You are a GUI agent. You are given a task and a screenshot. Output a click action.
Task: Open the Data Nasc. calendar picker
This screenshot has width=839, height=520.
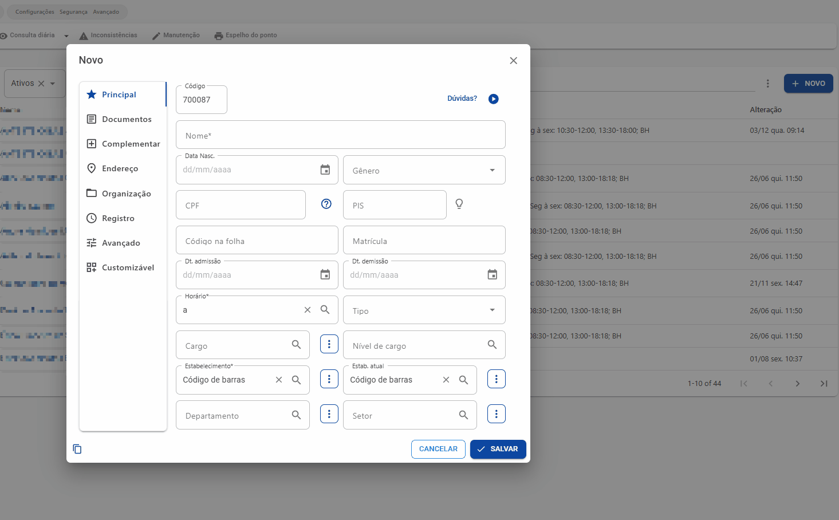[325, 170]
